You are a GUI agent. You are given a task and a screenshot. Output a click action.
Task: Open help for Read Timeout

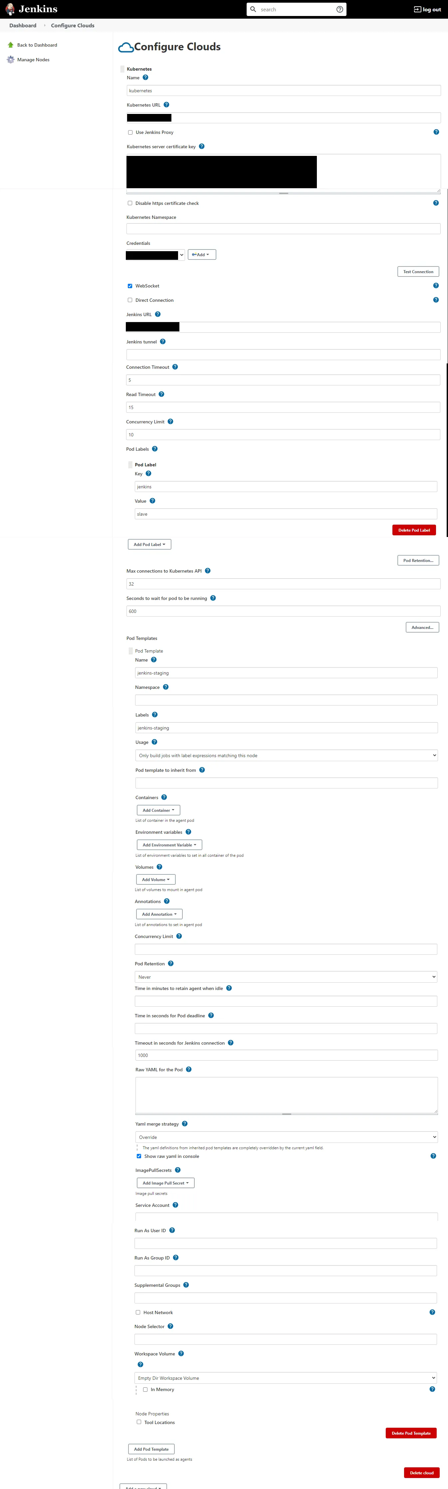pyautogui.click(x=162, y=394)
